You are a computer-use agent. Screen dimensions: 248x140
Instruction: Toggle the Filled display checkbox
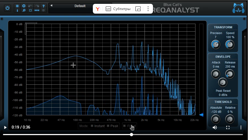click(124, 126)
